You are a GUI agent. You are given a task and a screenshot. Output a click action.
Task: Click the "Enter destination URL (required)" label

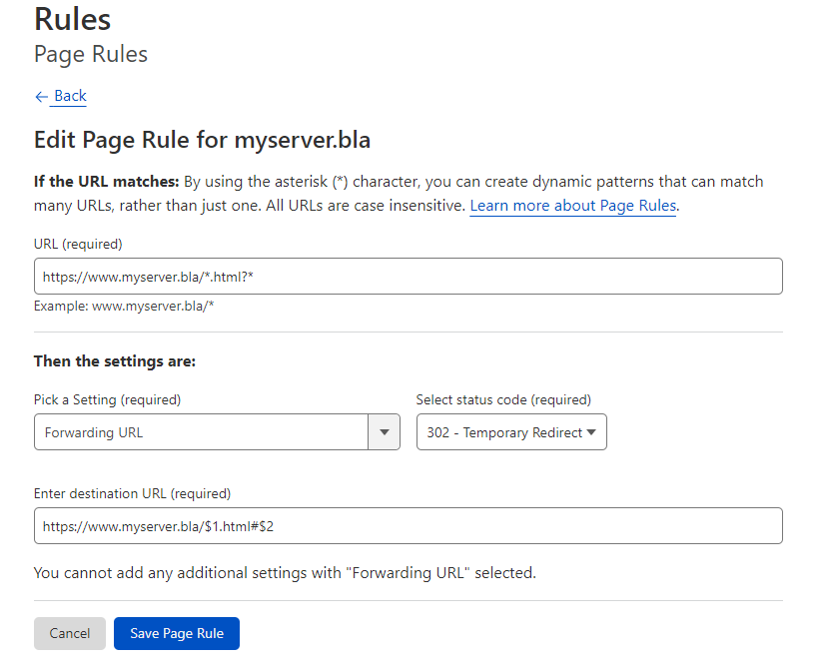coord(132,493)
